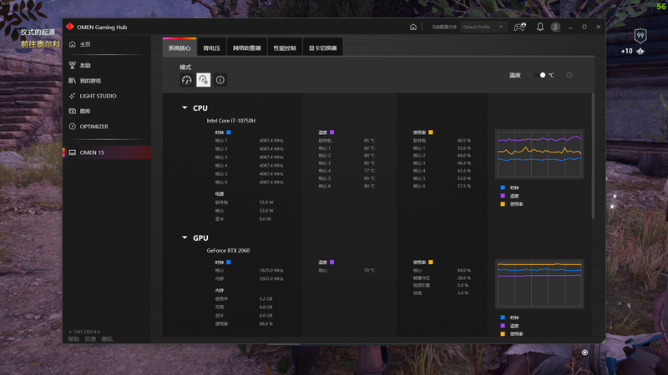Collapse the CPU section
This screenshot has height=375, width=668.
[x=185, y=108]
